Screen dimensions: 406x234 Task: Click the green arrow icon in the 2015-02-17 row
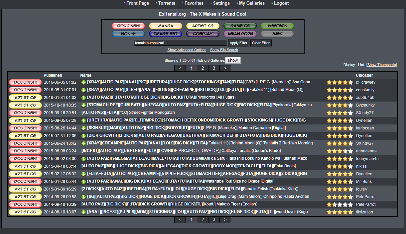pyautogui.click(x=84, y=174)
